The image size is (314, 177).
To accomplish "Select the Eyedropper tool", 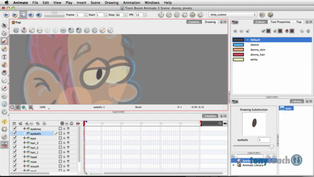I will pos(4,88).
